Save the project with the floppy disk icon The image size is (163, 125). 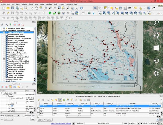click(13, 8)
